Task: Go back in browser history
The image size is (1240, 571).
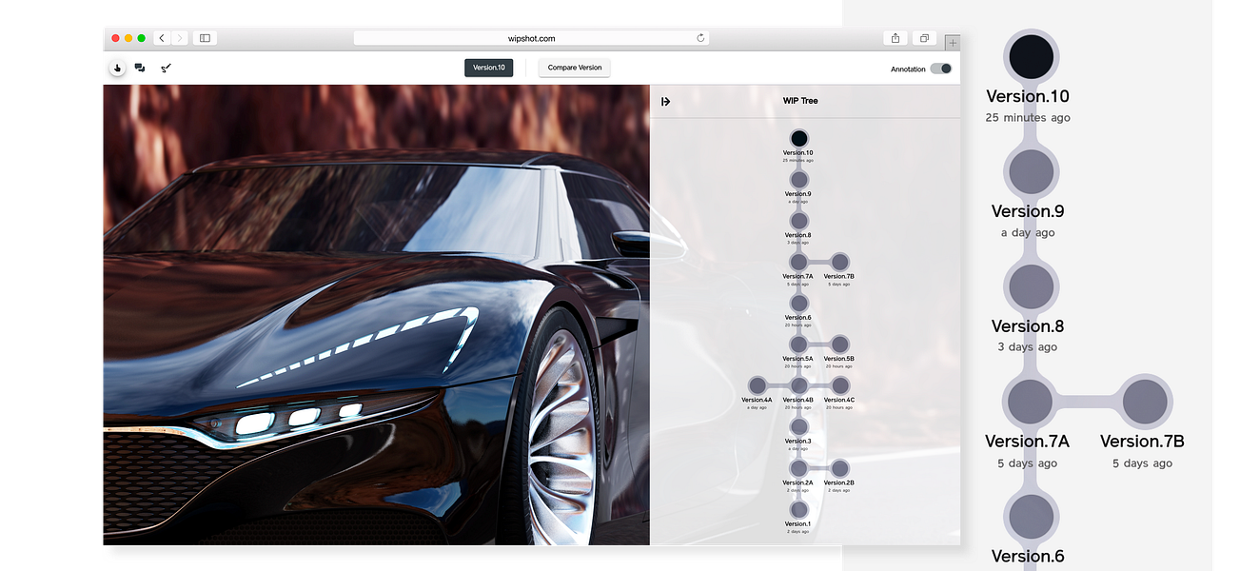Action: 162,38
